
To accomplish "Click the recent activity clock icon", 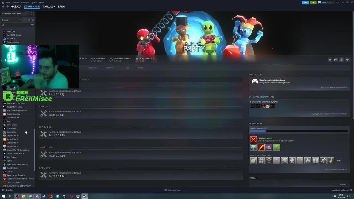I will [29, 20].
